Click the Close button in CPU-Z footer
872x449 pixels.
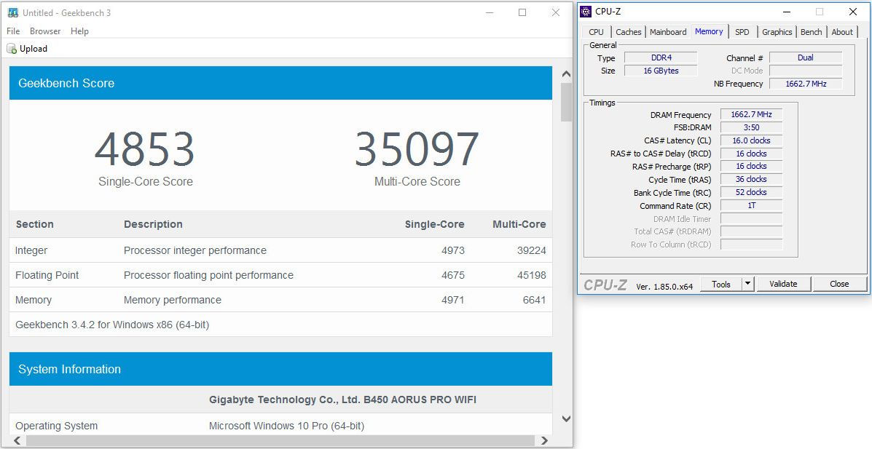tap(839, 285)
